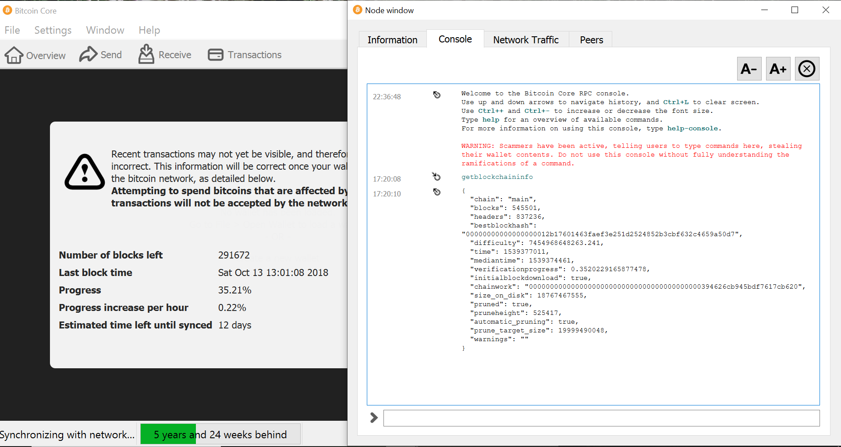Click the "blocks": 545501 line in console
This screenshot has height=447, width=841.
(x=505, y=208)
